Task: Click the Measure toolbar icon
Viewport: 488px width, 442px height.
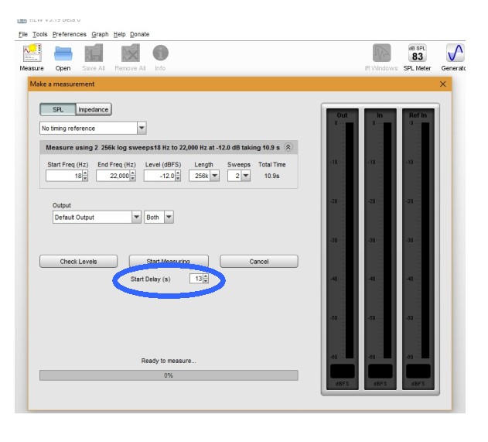Action: 32,53
